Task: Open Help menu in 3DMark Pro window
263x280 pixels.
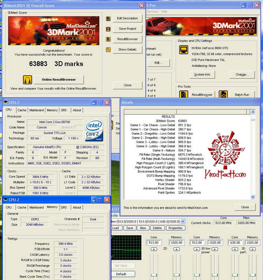Action: click(x=164, y=12)
